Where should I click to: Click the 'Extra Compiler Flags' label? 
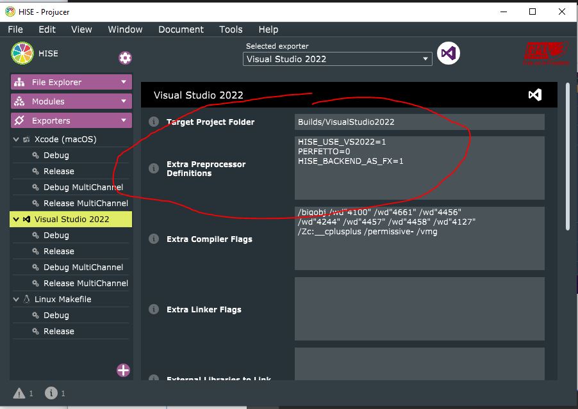click(x=210, y=239)
